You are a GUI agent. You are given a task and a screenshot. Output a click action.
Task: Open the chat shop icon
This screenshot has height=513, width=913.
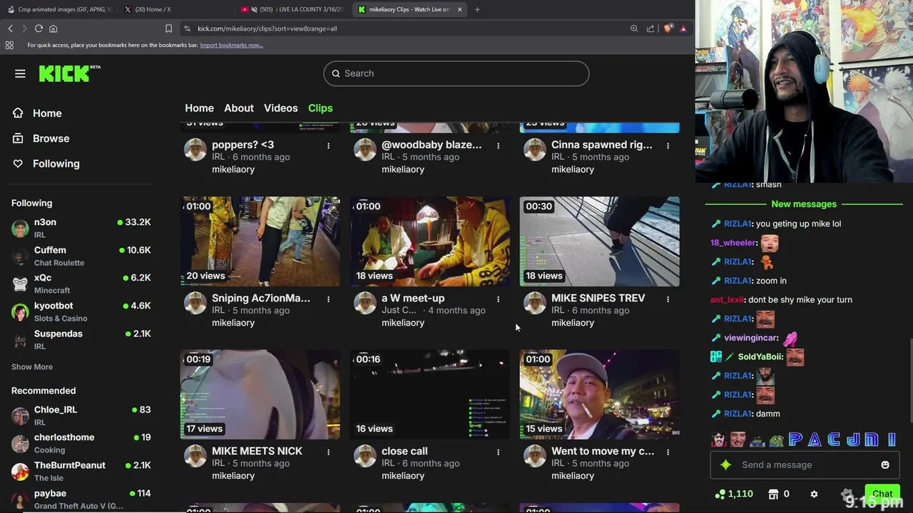coord(773,494)
